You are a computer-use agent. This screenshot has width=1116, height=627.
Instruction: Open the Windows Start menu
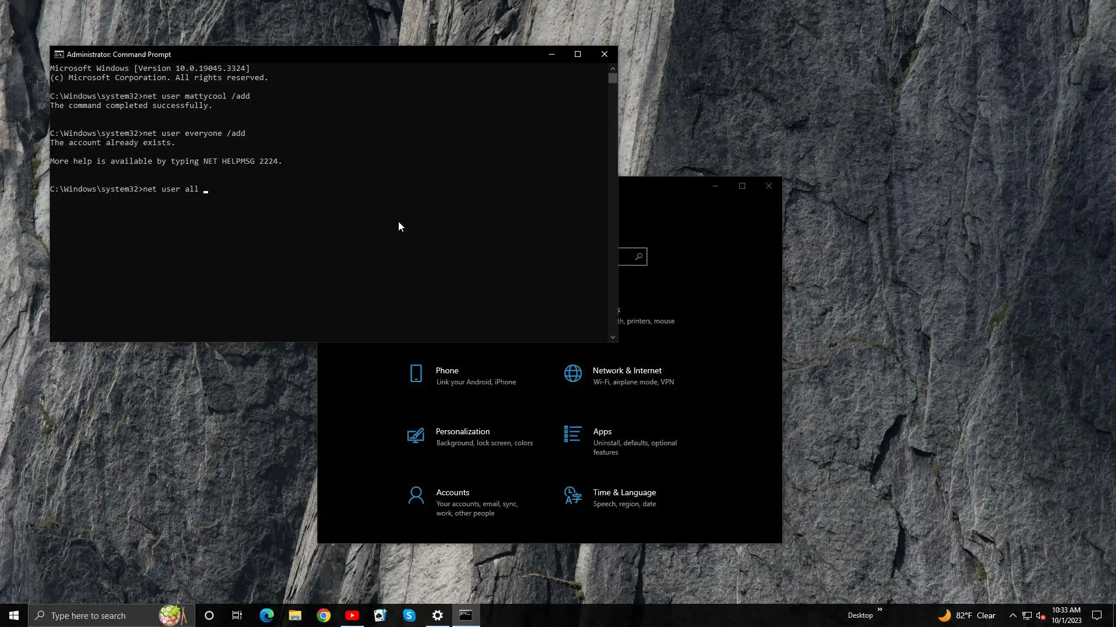(14, 615)
